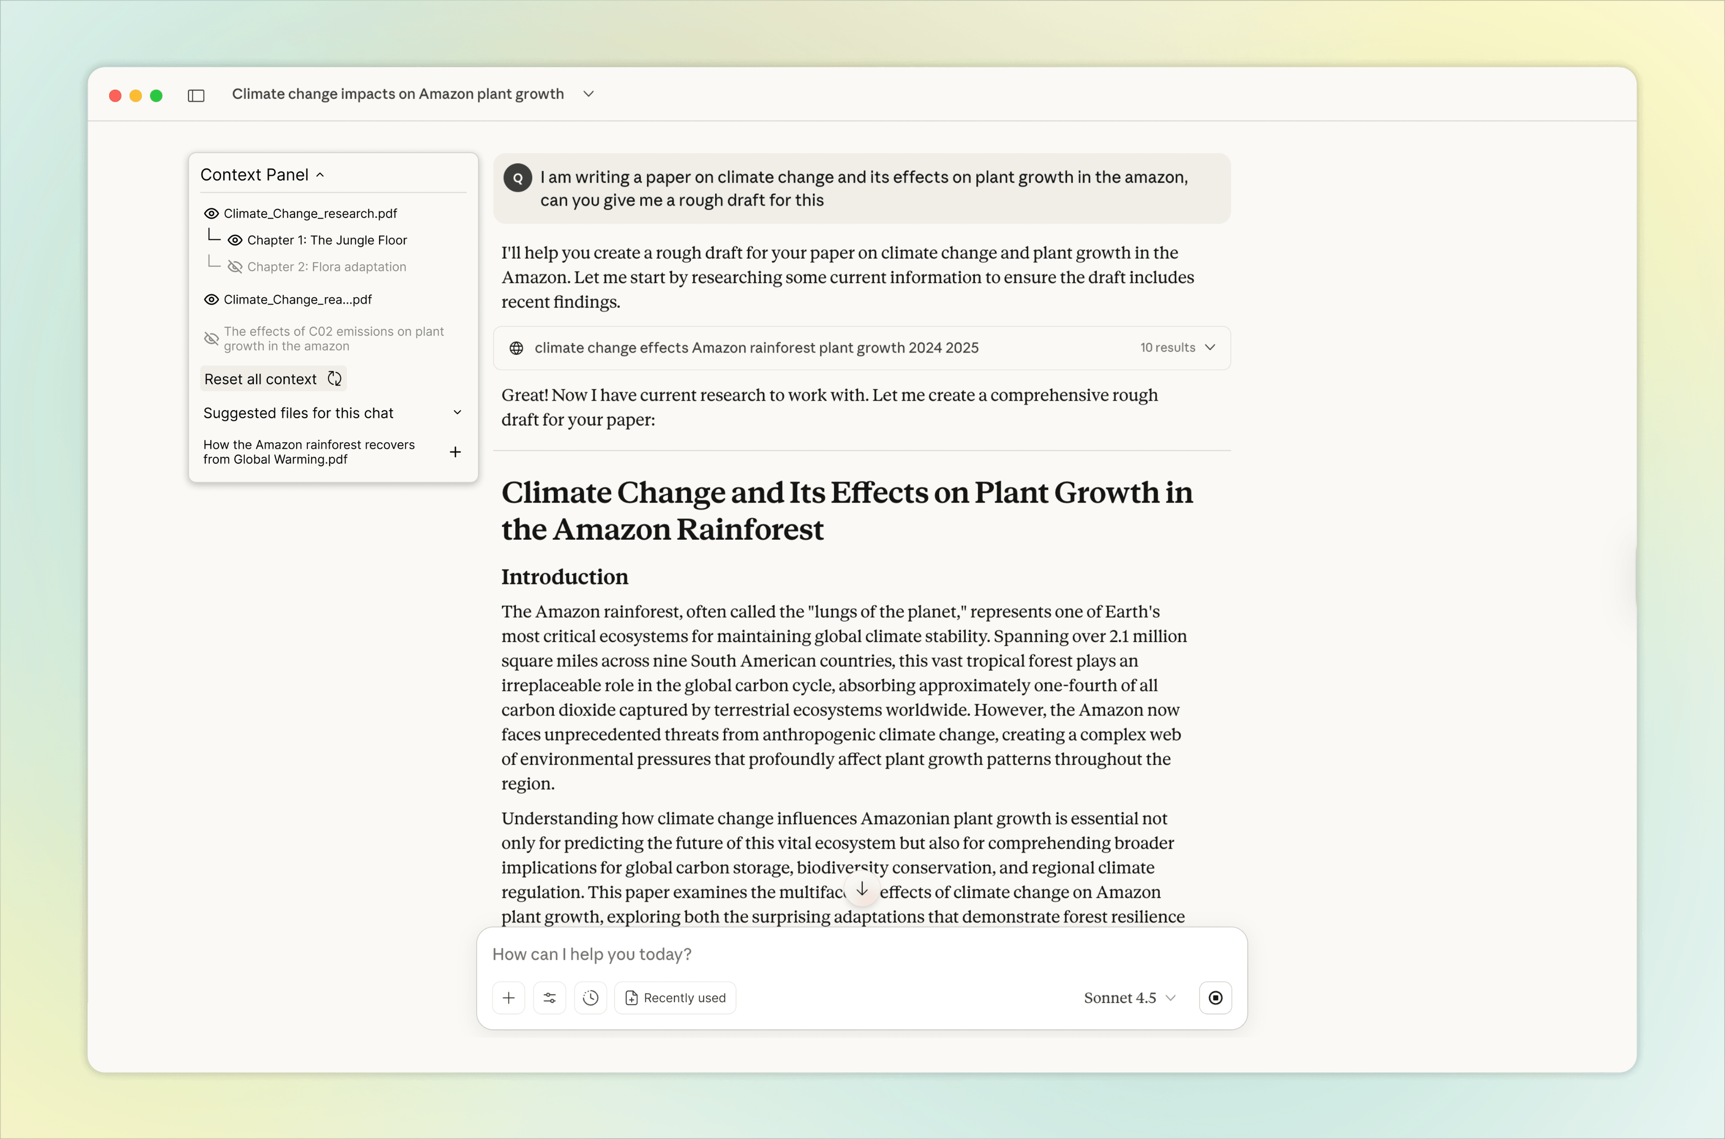The height and width of the screenshot is (1139, 1725).
Task: Click the web search globe icon
Action: [517, 348]
